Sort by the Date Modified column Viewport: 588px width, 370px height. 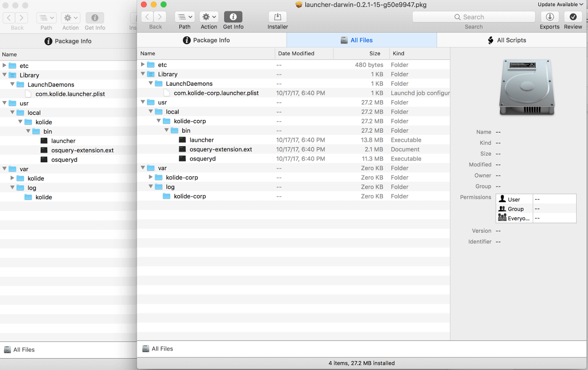coord(304,53)
